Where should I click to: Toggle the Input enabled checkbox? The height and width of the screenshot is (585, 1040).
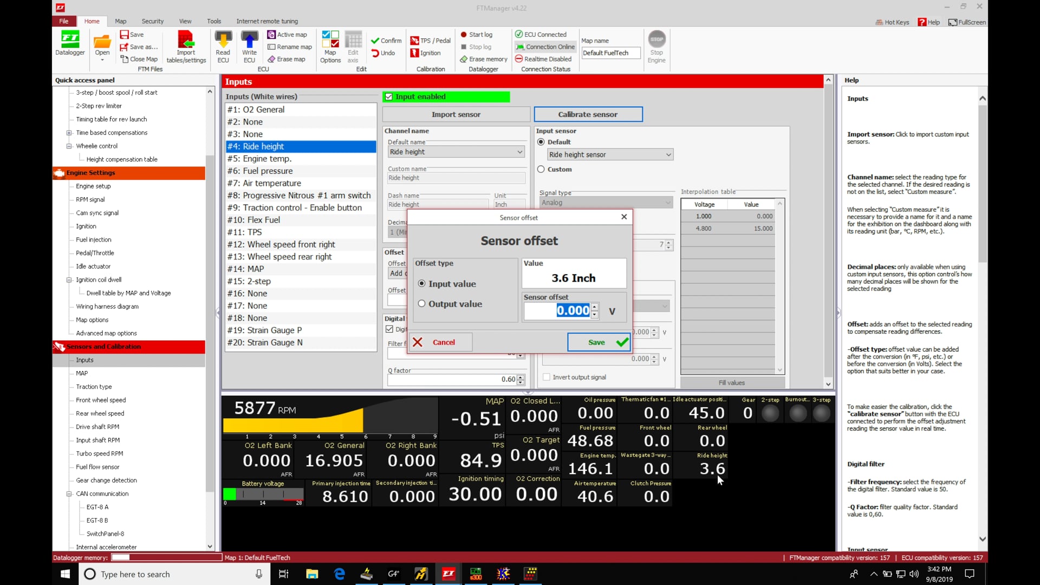389,97
